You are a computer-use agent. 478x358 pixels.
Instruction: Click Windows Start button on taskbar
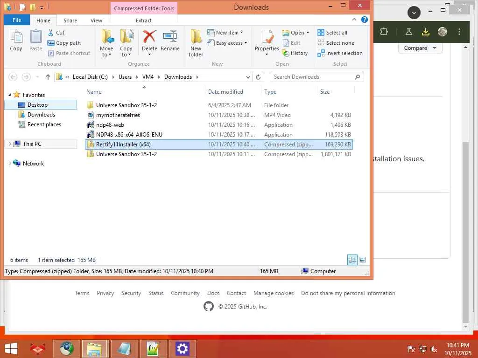(x=11, y=349)
